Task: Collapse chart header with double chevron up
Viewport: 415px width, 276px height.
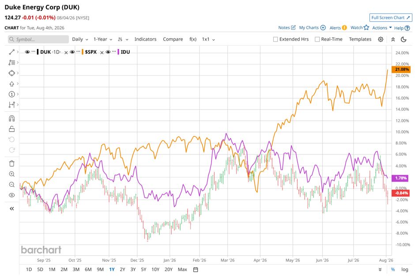Action: pos(393,39)
